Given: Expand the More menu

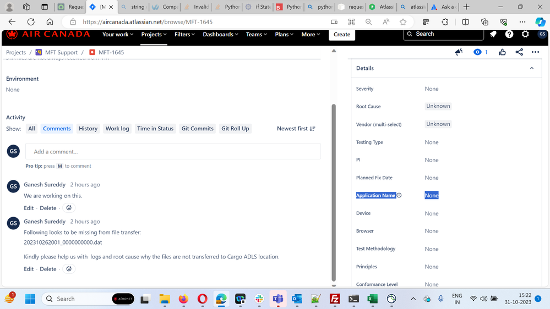Looking at the screenshot, I should pyautogui.click(x=311, y=34).
